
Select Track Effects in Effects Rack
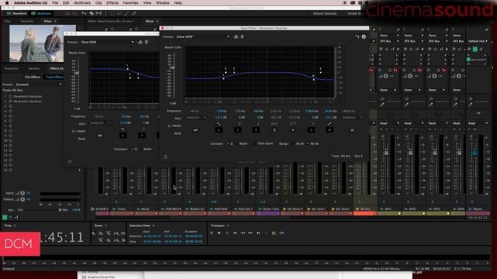pos(54,77)
